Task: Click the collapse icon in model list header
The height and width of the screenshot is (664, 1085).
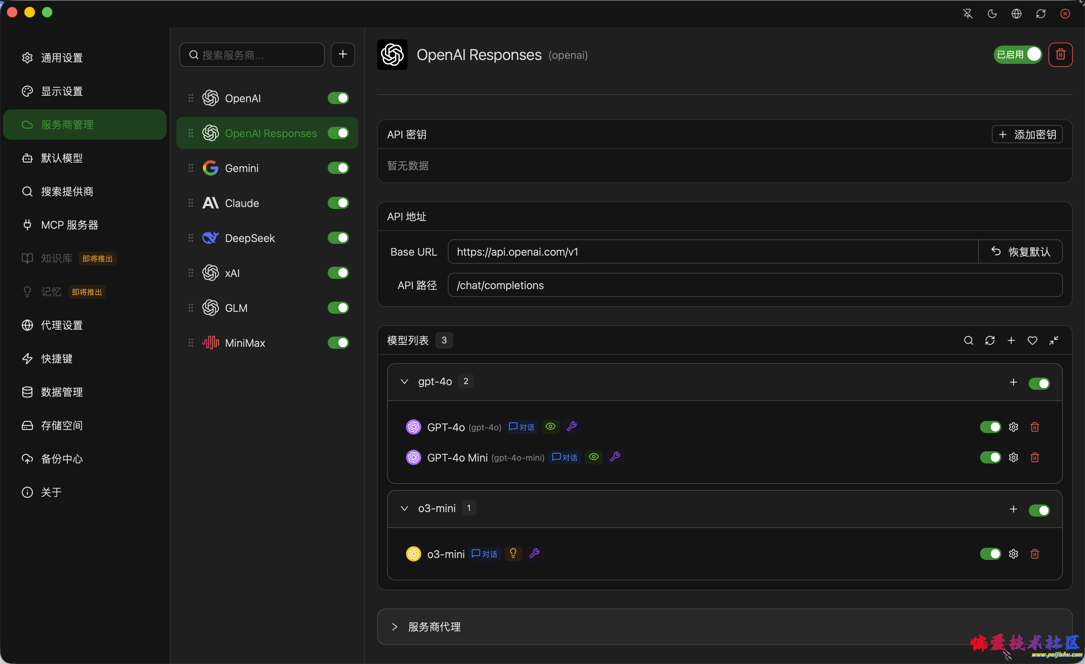Action: coord(1054,341)
